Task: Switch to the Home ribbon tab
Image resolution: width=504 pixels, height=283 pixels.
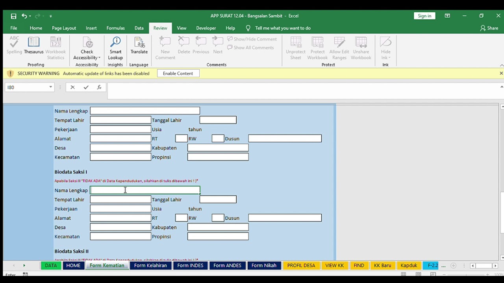Action: click(x=36, y=28)
